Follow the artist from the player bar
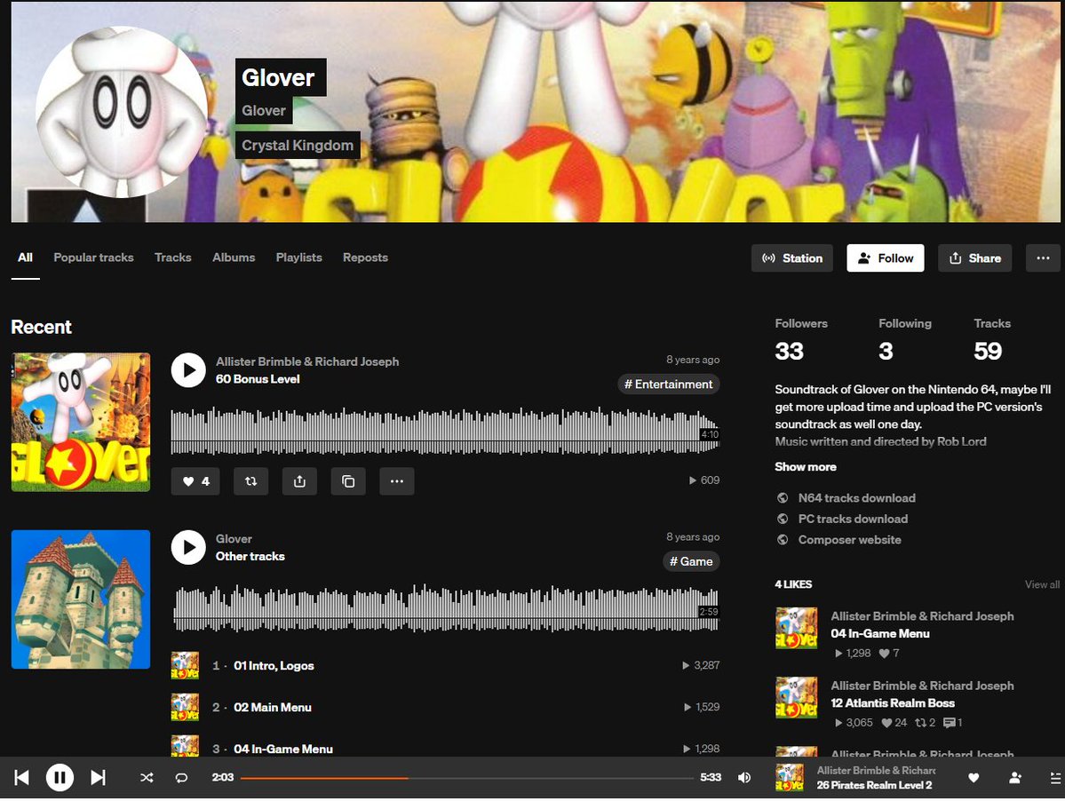 click(1013, 777)
